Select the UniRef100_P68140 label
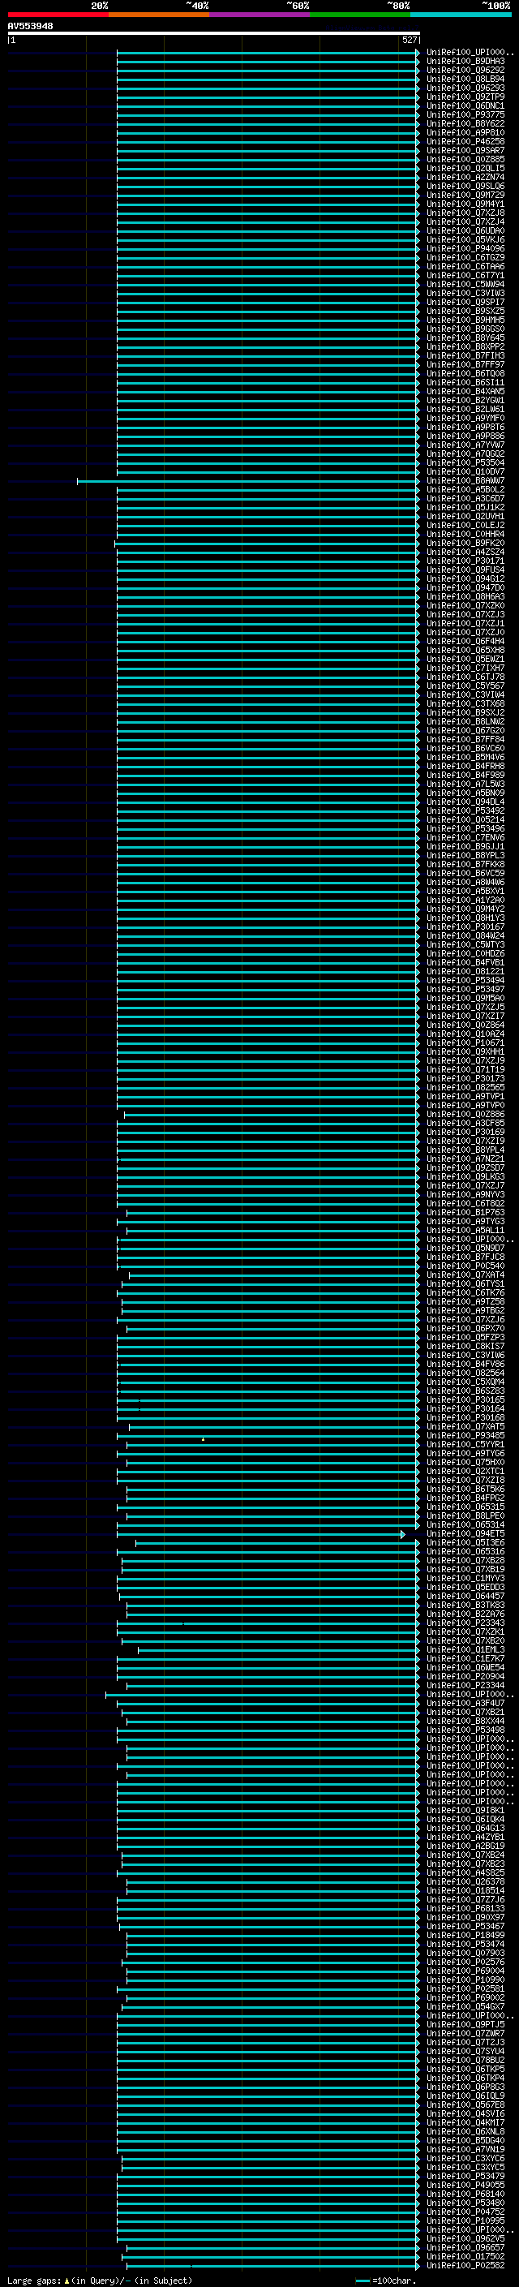The image size is (519, 2287). coord(465,2194)
